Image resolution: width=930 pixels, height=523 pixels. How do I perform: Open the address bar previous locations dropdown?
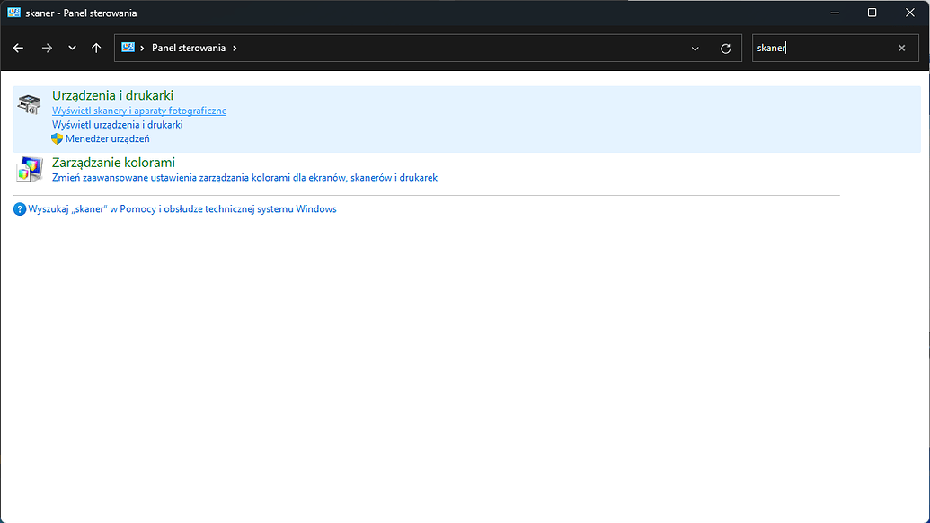pyautogui.click(x=695, y=48)
